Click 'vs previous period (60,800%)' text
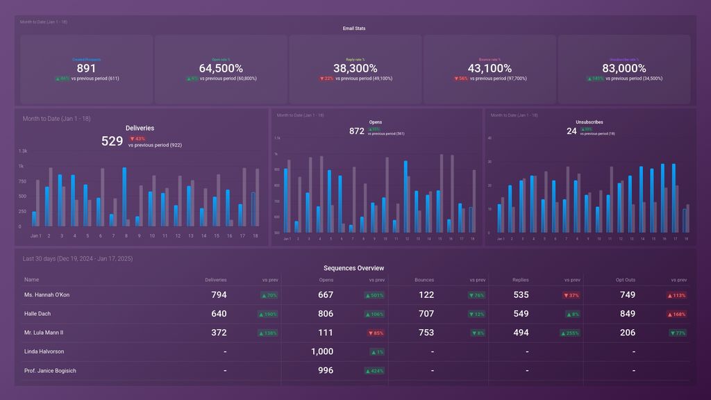The height and width of the screenshot is (400, 711). [228, 78]
